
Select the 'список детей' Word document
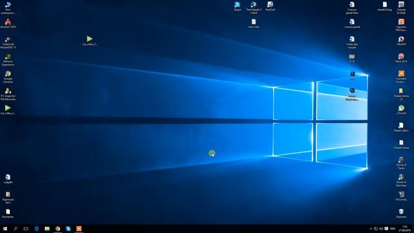(x=352, y=23)
